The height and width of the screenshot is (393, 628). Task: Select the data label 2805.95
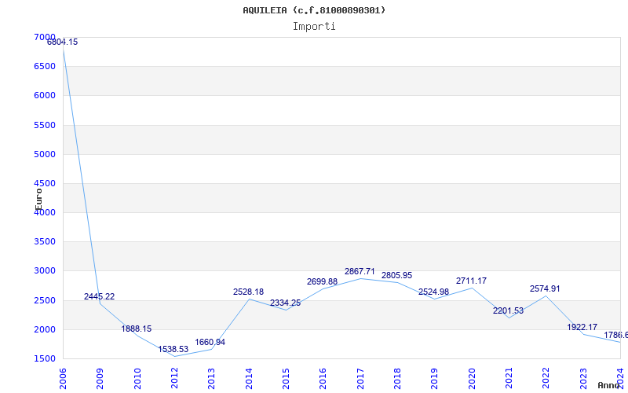pos(396,276)
